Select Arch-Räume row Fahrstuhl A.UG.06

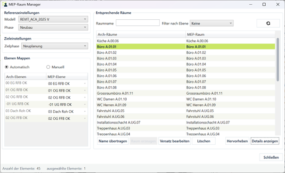click(x=141, y=116)
